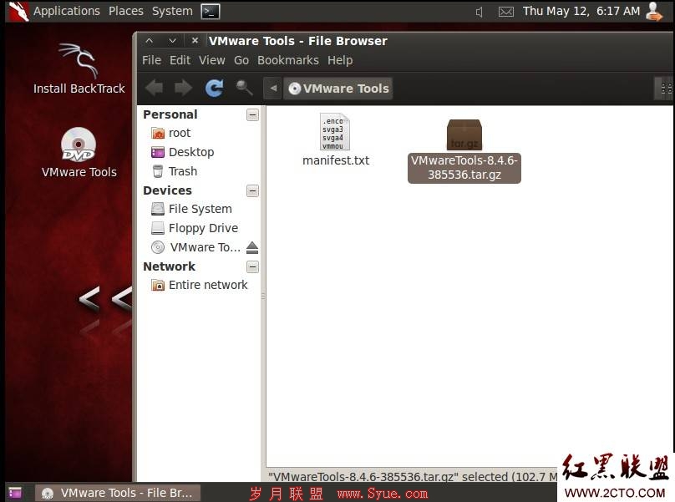Viewport: 675px width, 502px height.
Task: Click the manifest.txt filename label
Action: [336, 160]
